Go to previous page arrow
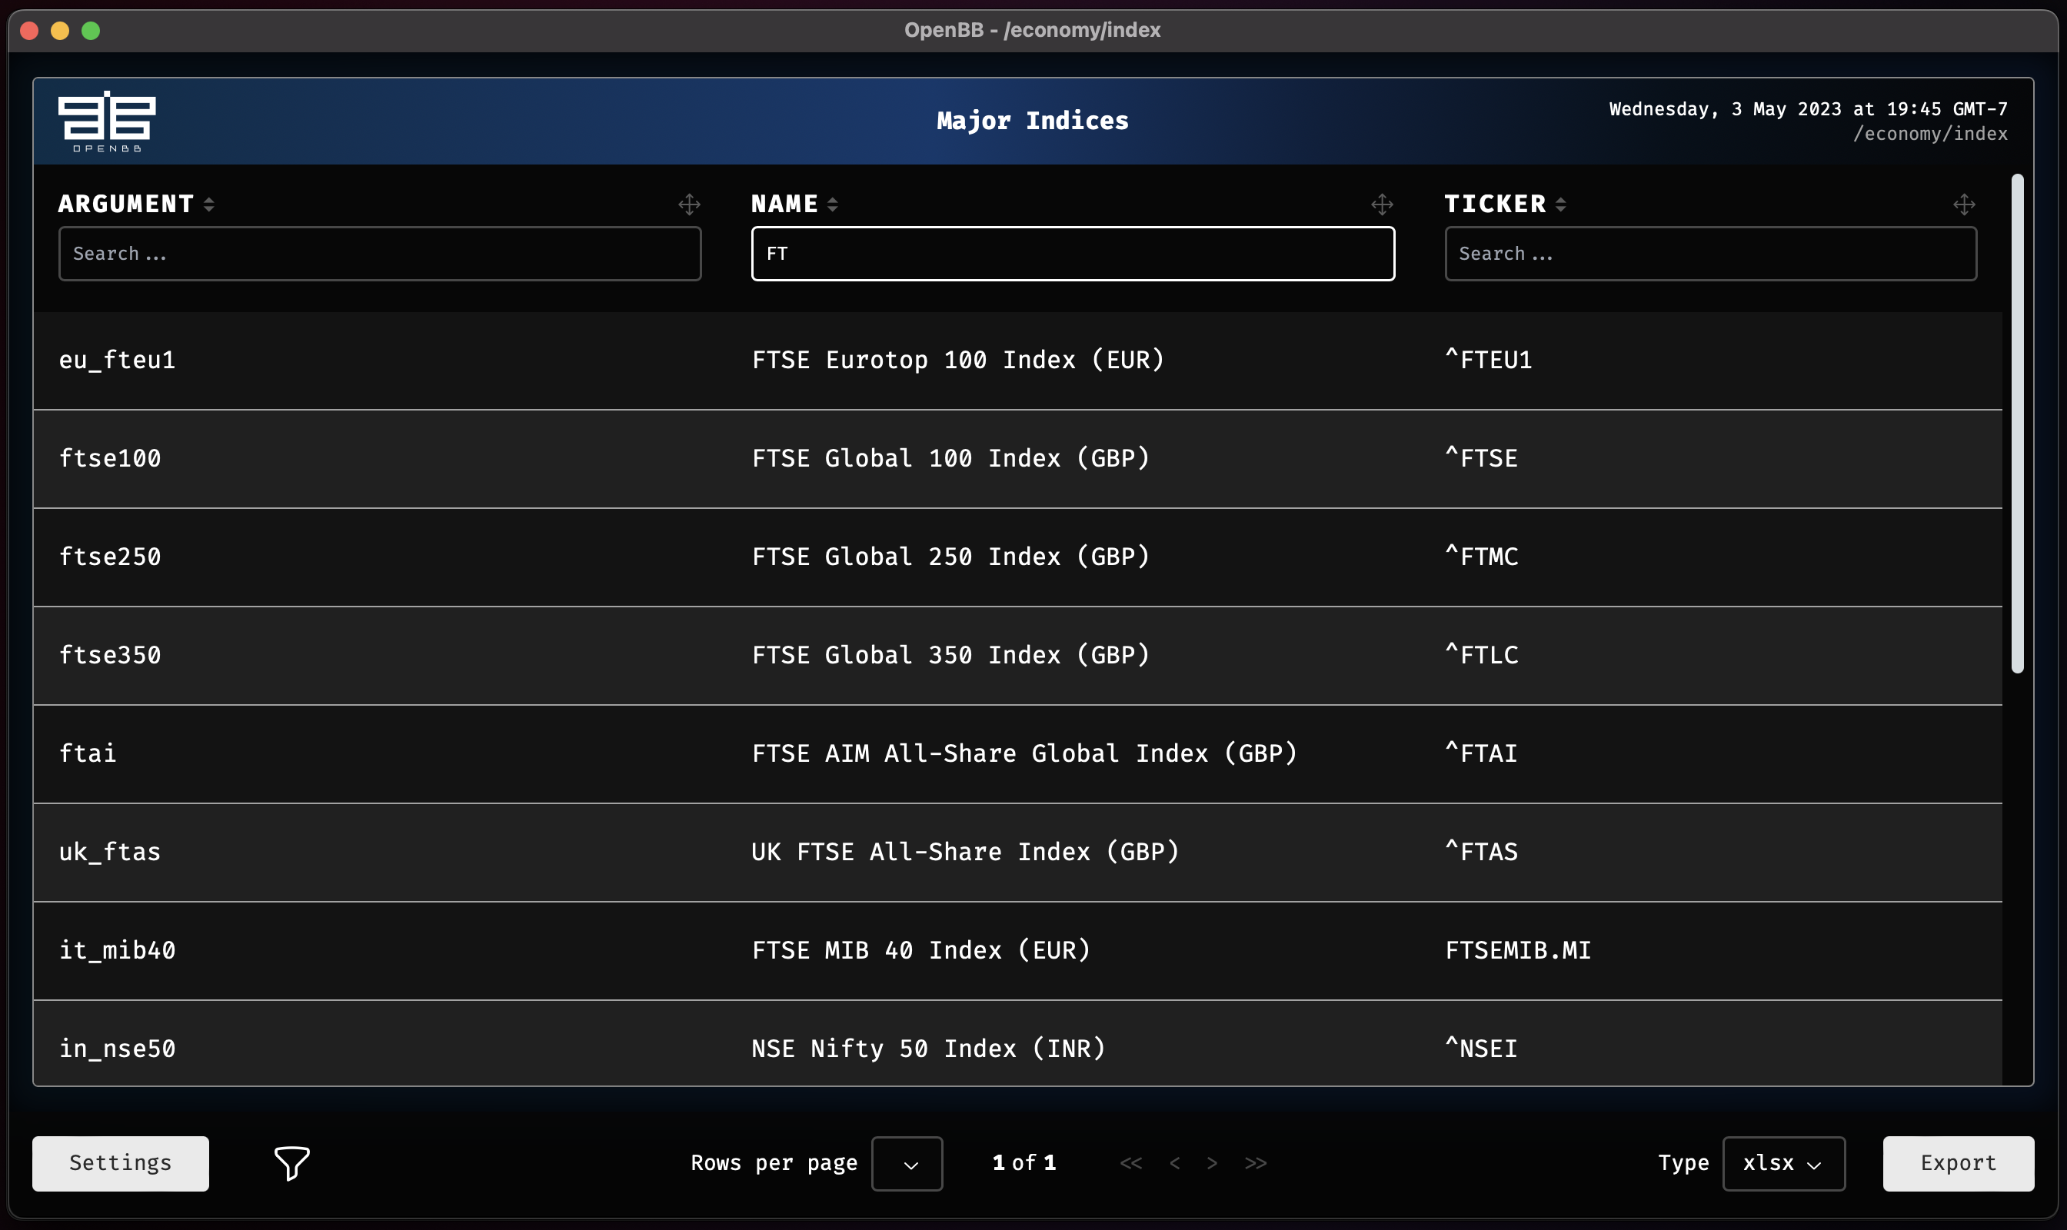2067x1230 pixels. [x=1174, y=1163]
